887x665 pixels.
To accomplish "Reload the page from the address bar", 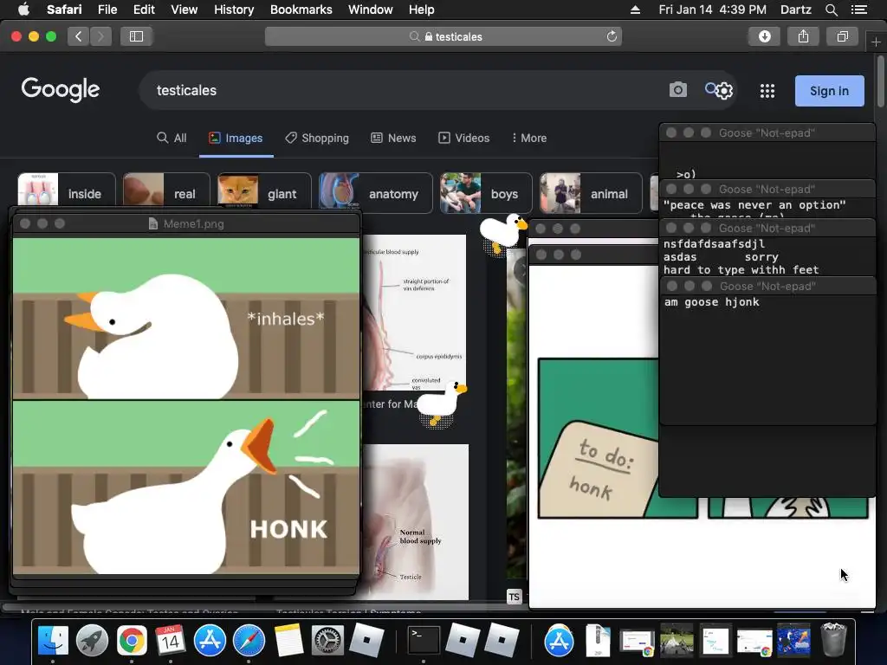I will click(x=612, y=36).
